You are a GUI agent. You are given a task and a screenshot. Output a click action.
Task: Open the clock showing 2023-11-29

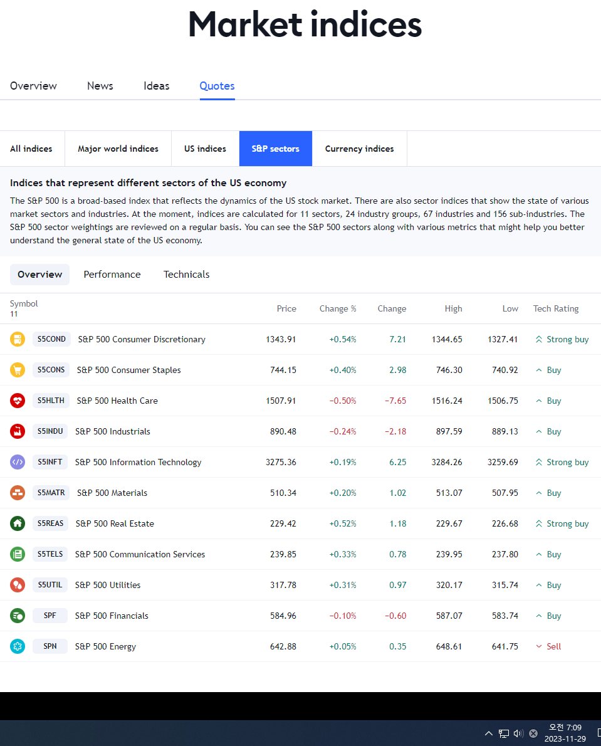(565, 733)
